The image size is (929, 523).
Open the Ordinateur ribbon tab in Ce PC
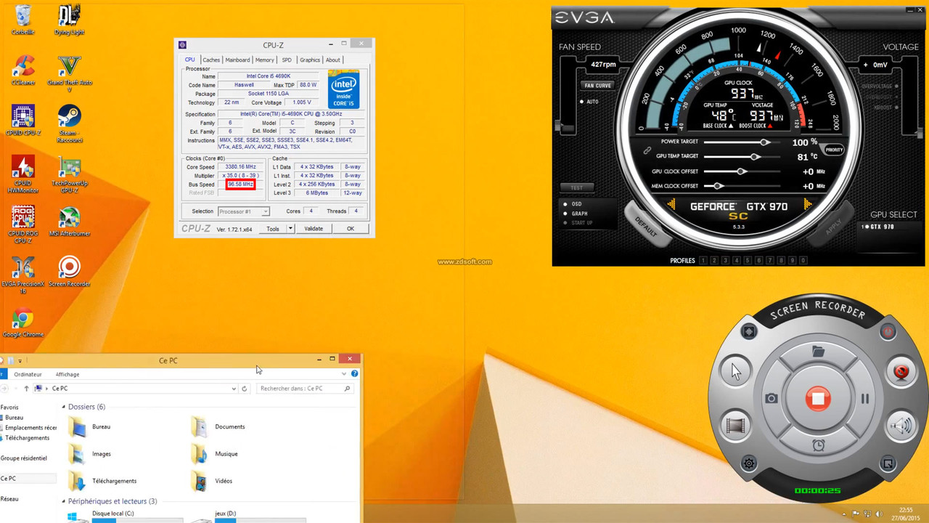pyautogui.click(x=28, y=374)
